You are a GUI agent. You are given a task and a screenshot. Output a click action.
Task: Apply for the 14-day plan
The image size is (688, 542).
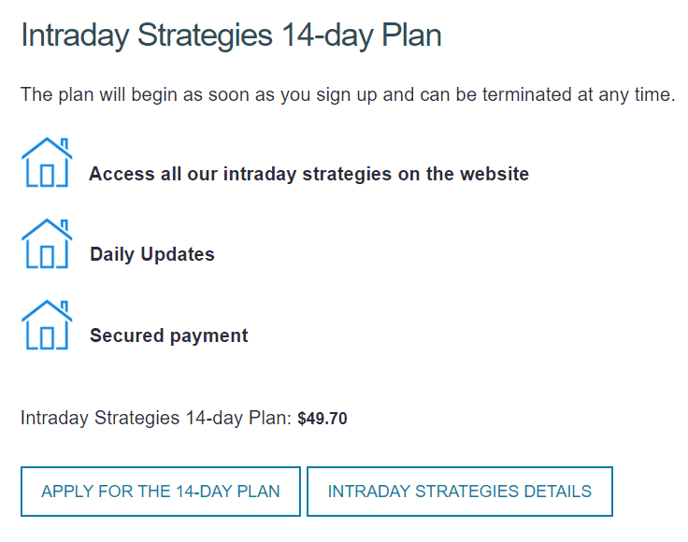tap(161, 492)
